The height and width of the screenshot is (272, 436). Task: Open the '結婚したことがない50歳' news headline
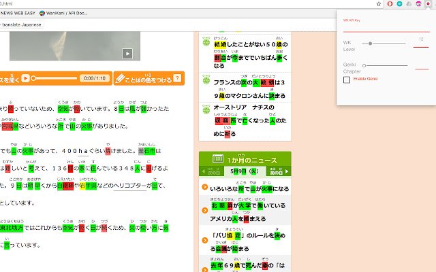pyautogui.click(x=251, y=53)
